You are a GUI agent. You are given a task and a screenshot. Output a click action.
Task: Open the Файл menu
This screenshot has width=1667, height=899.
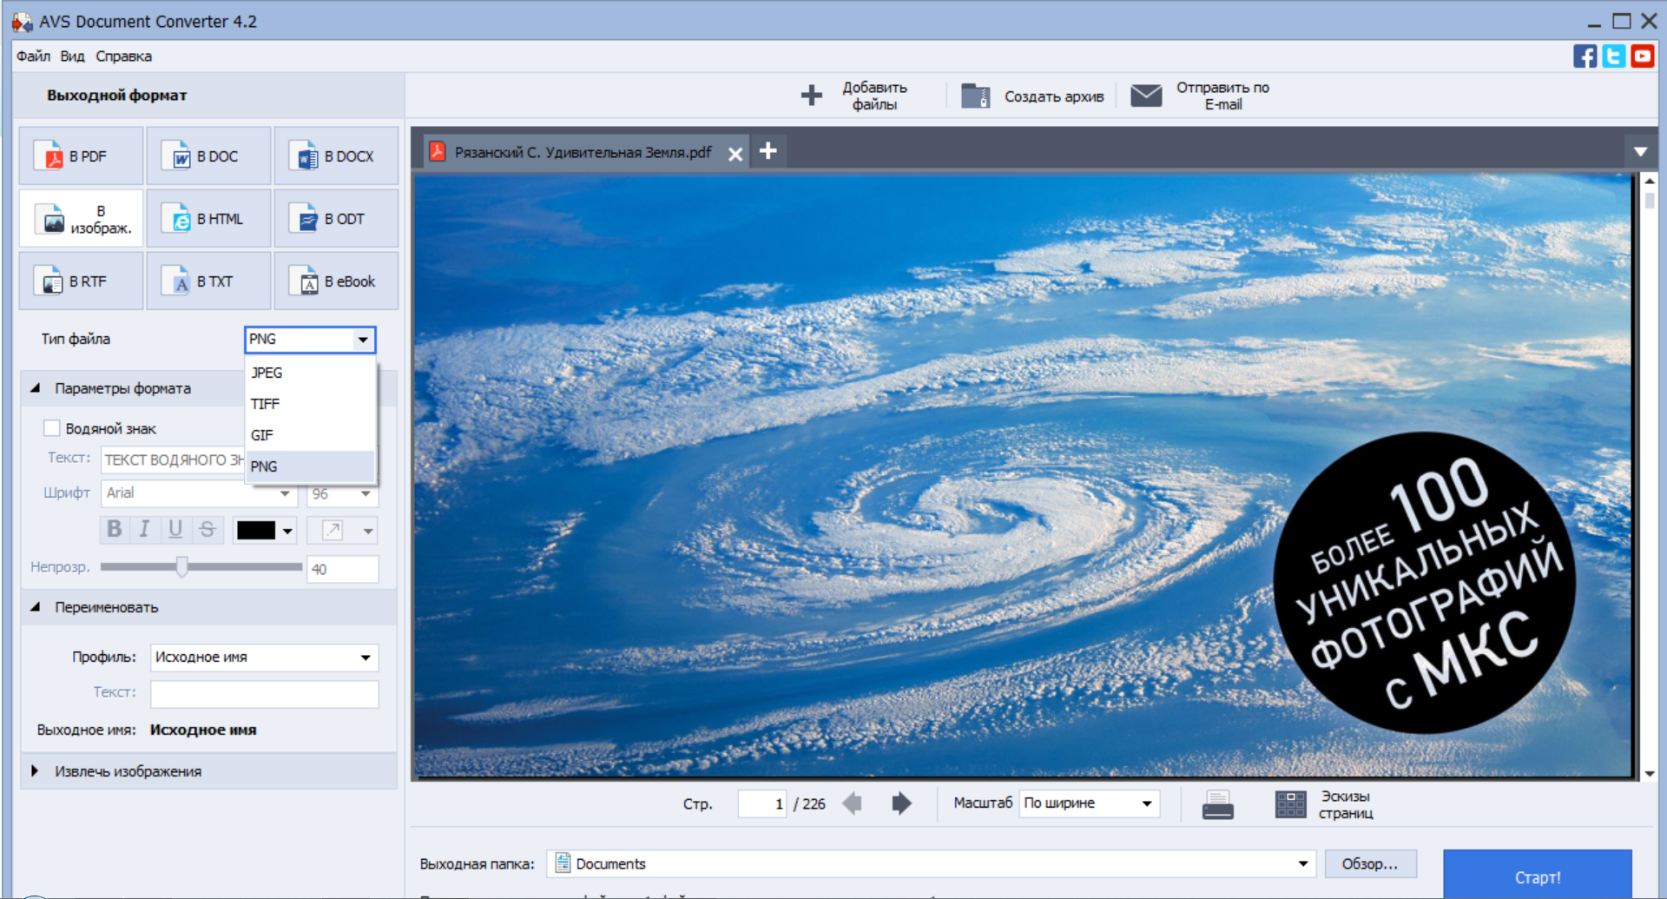33,56
